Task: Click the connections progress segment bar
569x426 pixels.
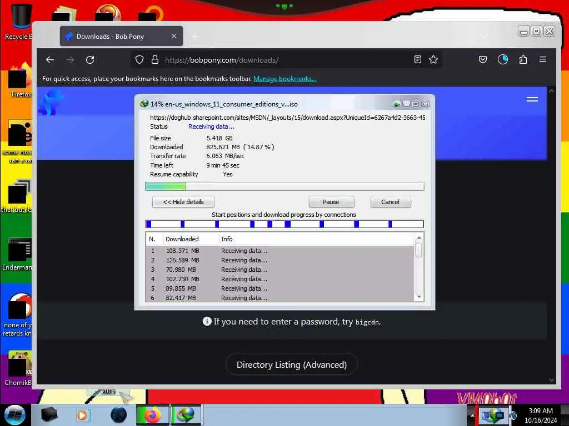Action: (284, 224)
